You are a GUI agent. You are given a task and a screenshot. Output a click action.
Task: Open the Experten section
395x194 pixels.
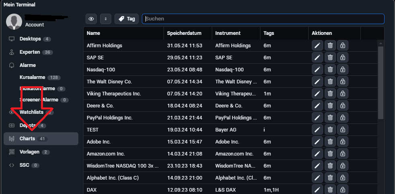click(x=31, y=52)
